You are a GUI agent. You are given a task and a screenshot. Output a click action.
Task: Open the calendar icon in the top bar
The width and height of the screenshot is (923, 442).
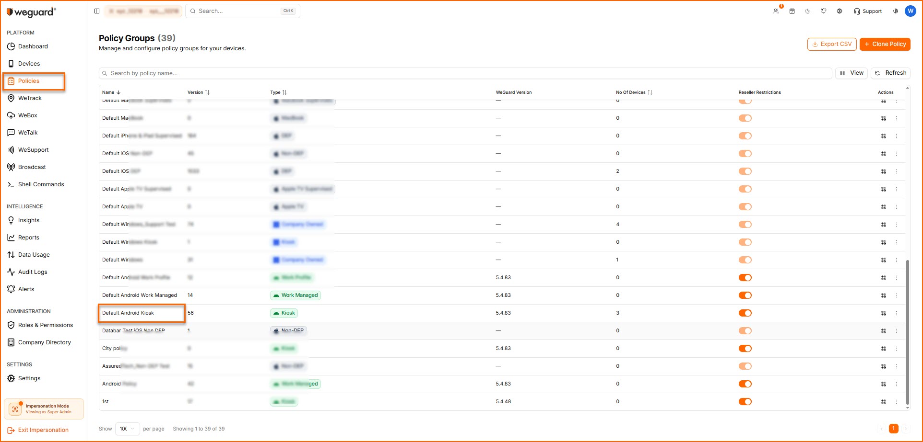792,11
